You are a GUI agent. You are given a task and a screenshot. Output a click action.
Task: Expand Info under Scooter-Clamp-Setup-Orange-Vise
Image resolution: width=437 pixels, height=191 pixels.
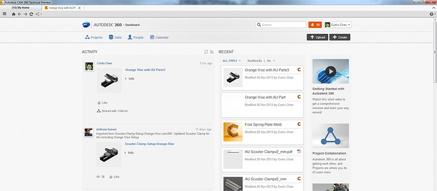(129, 153)
